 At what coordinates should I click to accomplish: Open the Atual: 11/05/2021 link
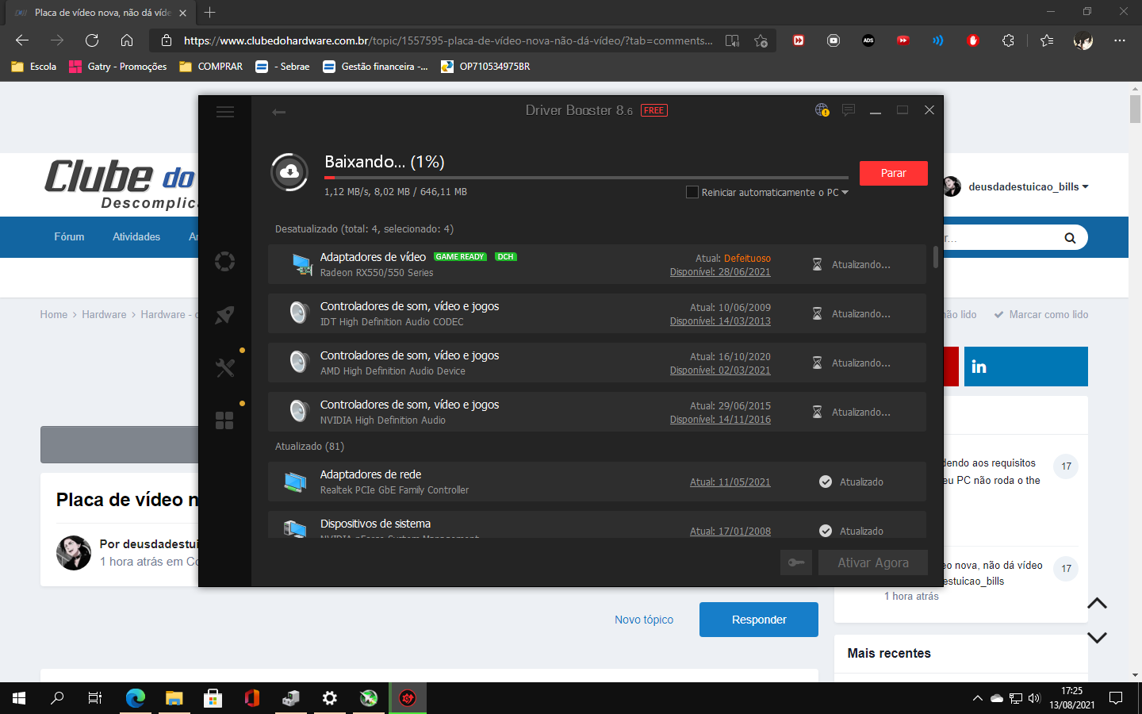point(730,482)
